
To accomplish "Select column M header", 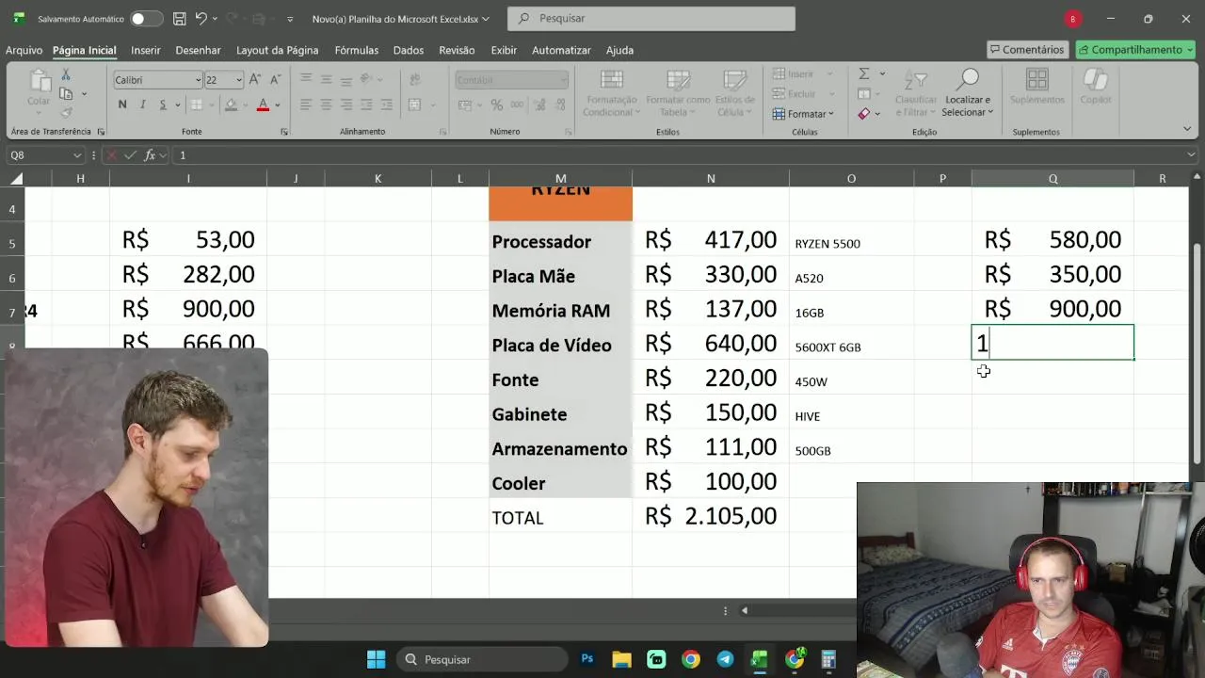I will pos(560,178).
